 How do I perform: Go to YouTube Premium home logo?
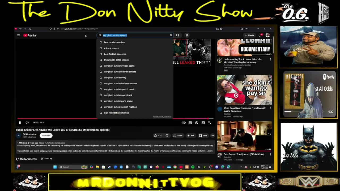pyautogui.click(x=30, y=35)
